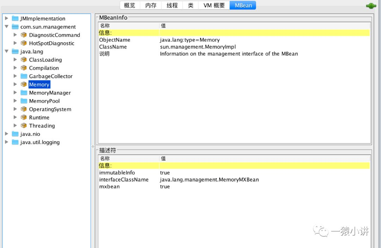Screen dimensions: 381x248
Task: Click the Compilation MBean icon
Action: click(x=24, y=68)
